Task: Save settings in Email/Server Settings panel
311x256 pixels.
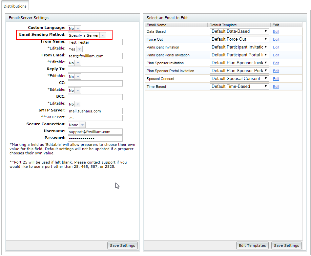Action: point(122,246)
